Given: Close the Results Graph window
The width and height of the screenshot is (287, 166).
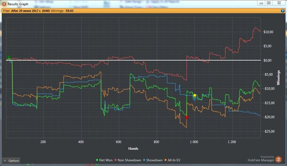Looking at the screenshot, I should point(279,3).
